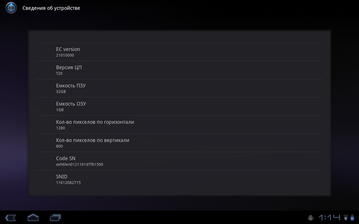The image size is (359, 224).
Task: Tap the Android debug notification icon
Action: point(310,218)
